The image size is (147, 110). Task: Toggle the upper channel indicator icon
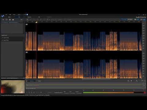[x=27, y=24]
